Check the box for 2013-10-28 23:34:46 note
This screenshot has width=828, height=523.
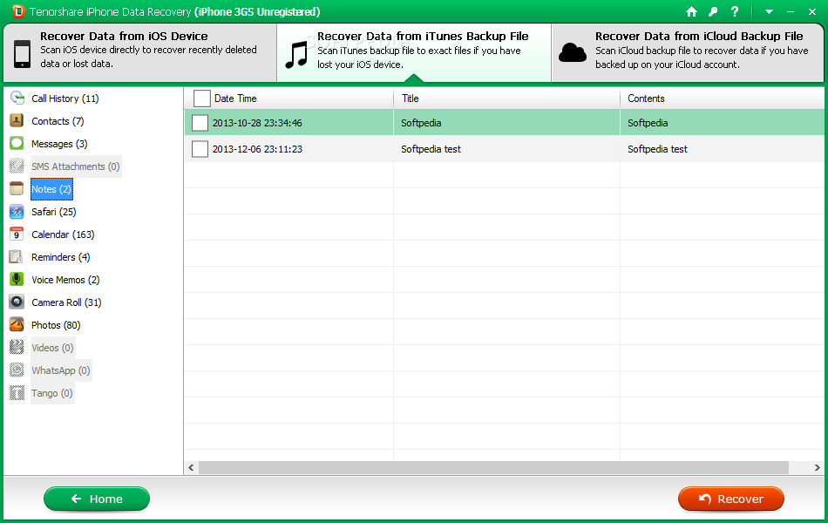pyautogui.click(x=200, y=123)
